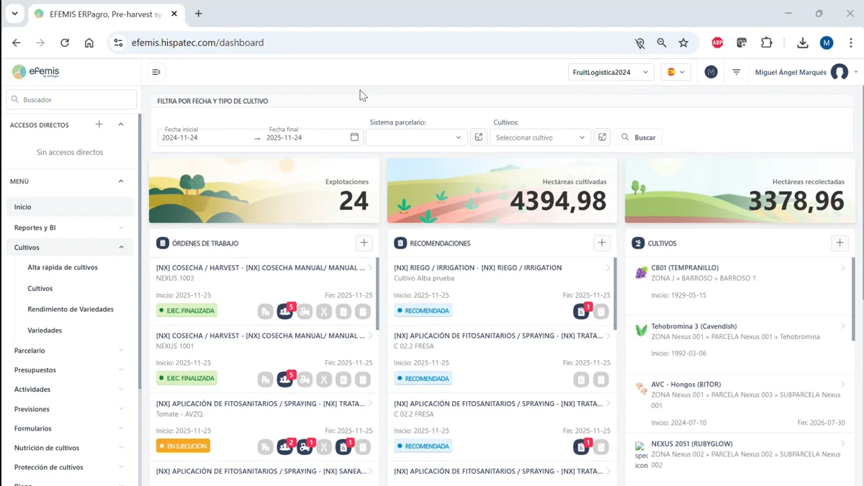Viewport: 864px width, 486px height.
Task: Open the eFemis logo in the top left
Action: click(x=35, y=71)
